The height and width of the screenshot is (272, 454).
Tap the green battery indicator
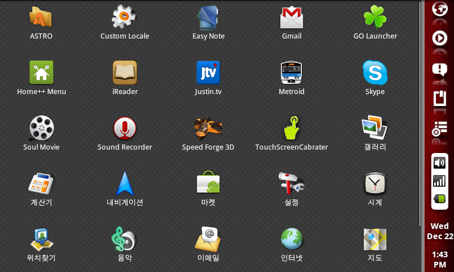click(439, 199)
